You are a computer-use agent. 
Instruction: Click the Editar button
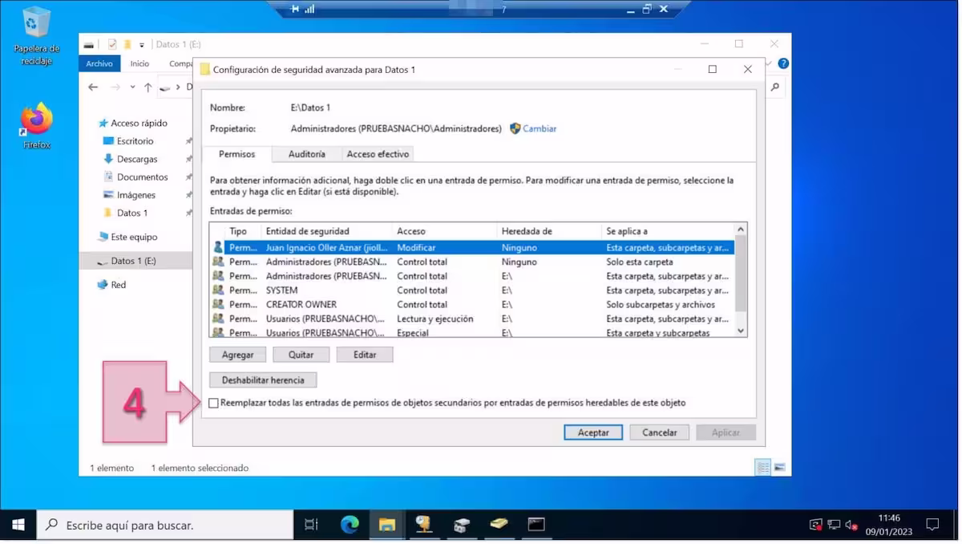(365, 355)
